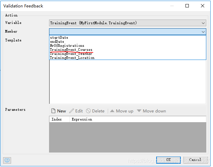Expand the Variable dropdown
The width and height of the screenshot is (213, 167).
(x=203, y=23)
